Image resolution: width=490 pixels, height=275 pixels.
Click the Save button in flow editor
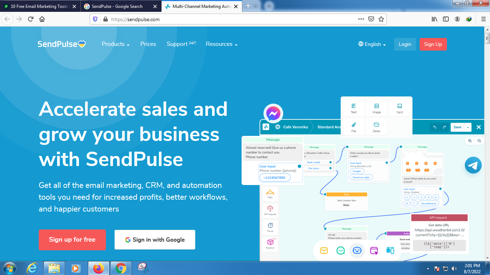click(x=457, y=127)
